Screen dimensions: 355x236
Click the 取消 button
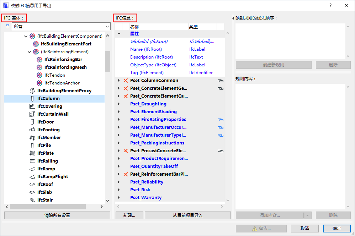(305, 229)
